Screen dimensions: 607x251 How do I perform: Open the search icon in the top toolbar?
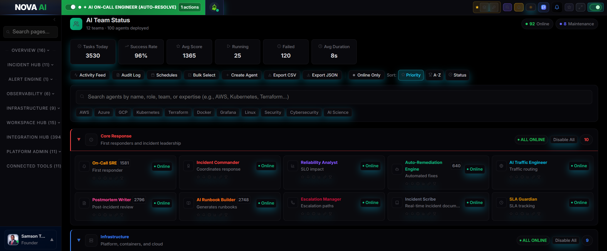tap(507, 7)
